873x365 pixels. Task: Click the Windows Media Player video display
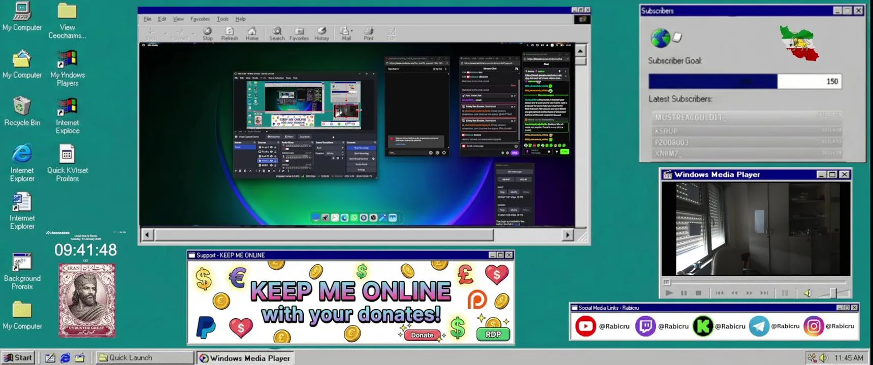point(756,229)
